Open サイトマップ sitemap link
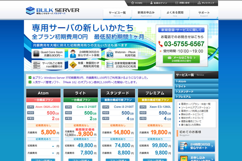Viewport: 242px width, 161px height. coord(206,3)
